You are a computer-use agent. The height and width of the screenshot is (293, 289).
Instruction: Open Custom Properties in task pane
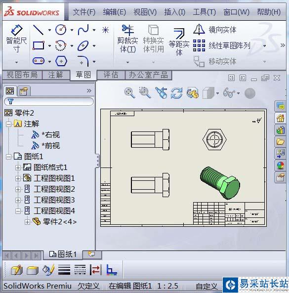280,177
